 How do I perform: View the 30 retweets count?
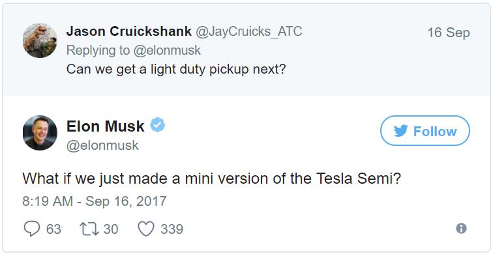point(111,229)
